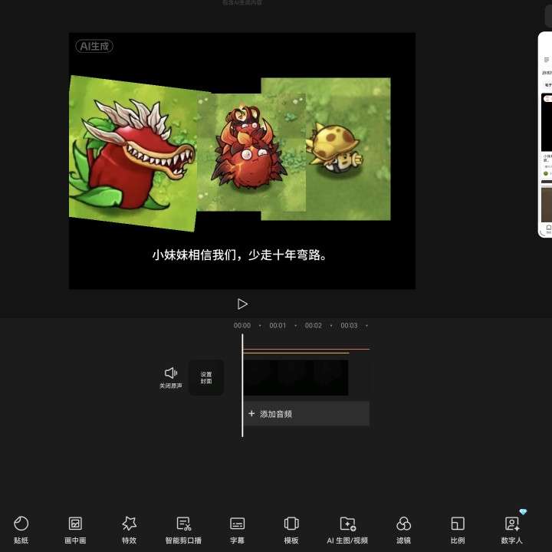Click the 添加音频 add audio track

click(306, 414)
